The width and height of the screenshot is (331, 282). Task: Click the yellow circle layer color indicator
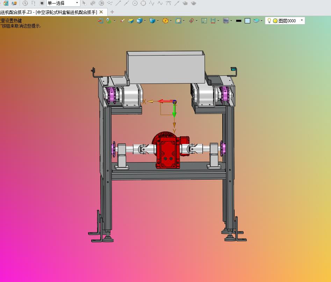tap(275, 21)
